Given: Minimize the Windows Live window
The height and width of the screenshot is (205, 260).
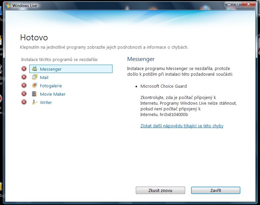Looking at the screenshot, I should pyautogui.click(x=229, y=4).
